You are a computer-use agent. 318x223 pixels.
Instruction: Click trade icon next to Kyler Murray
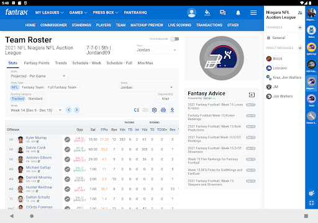coord(67,139)
